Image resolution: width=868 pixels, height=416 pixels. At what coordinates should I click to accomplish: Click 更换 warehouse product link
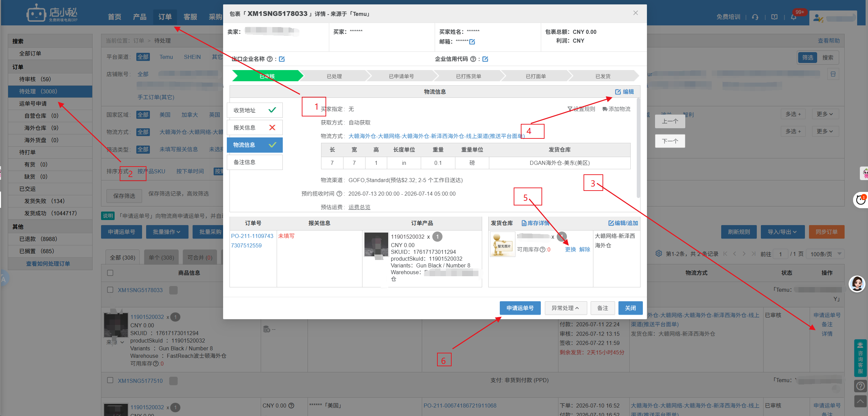pos(570,249)
